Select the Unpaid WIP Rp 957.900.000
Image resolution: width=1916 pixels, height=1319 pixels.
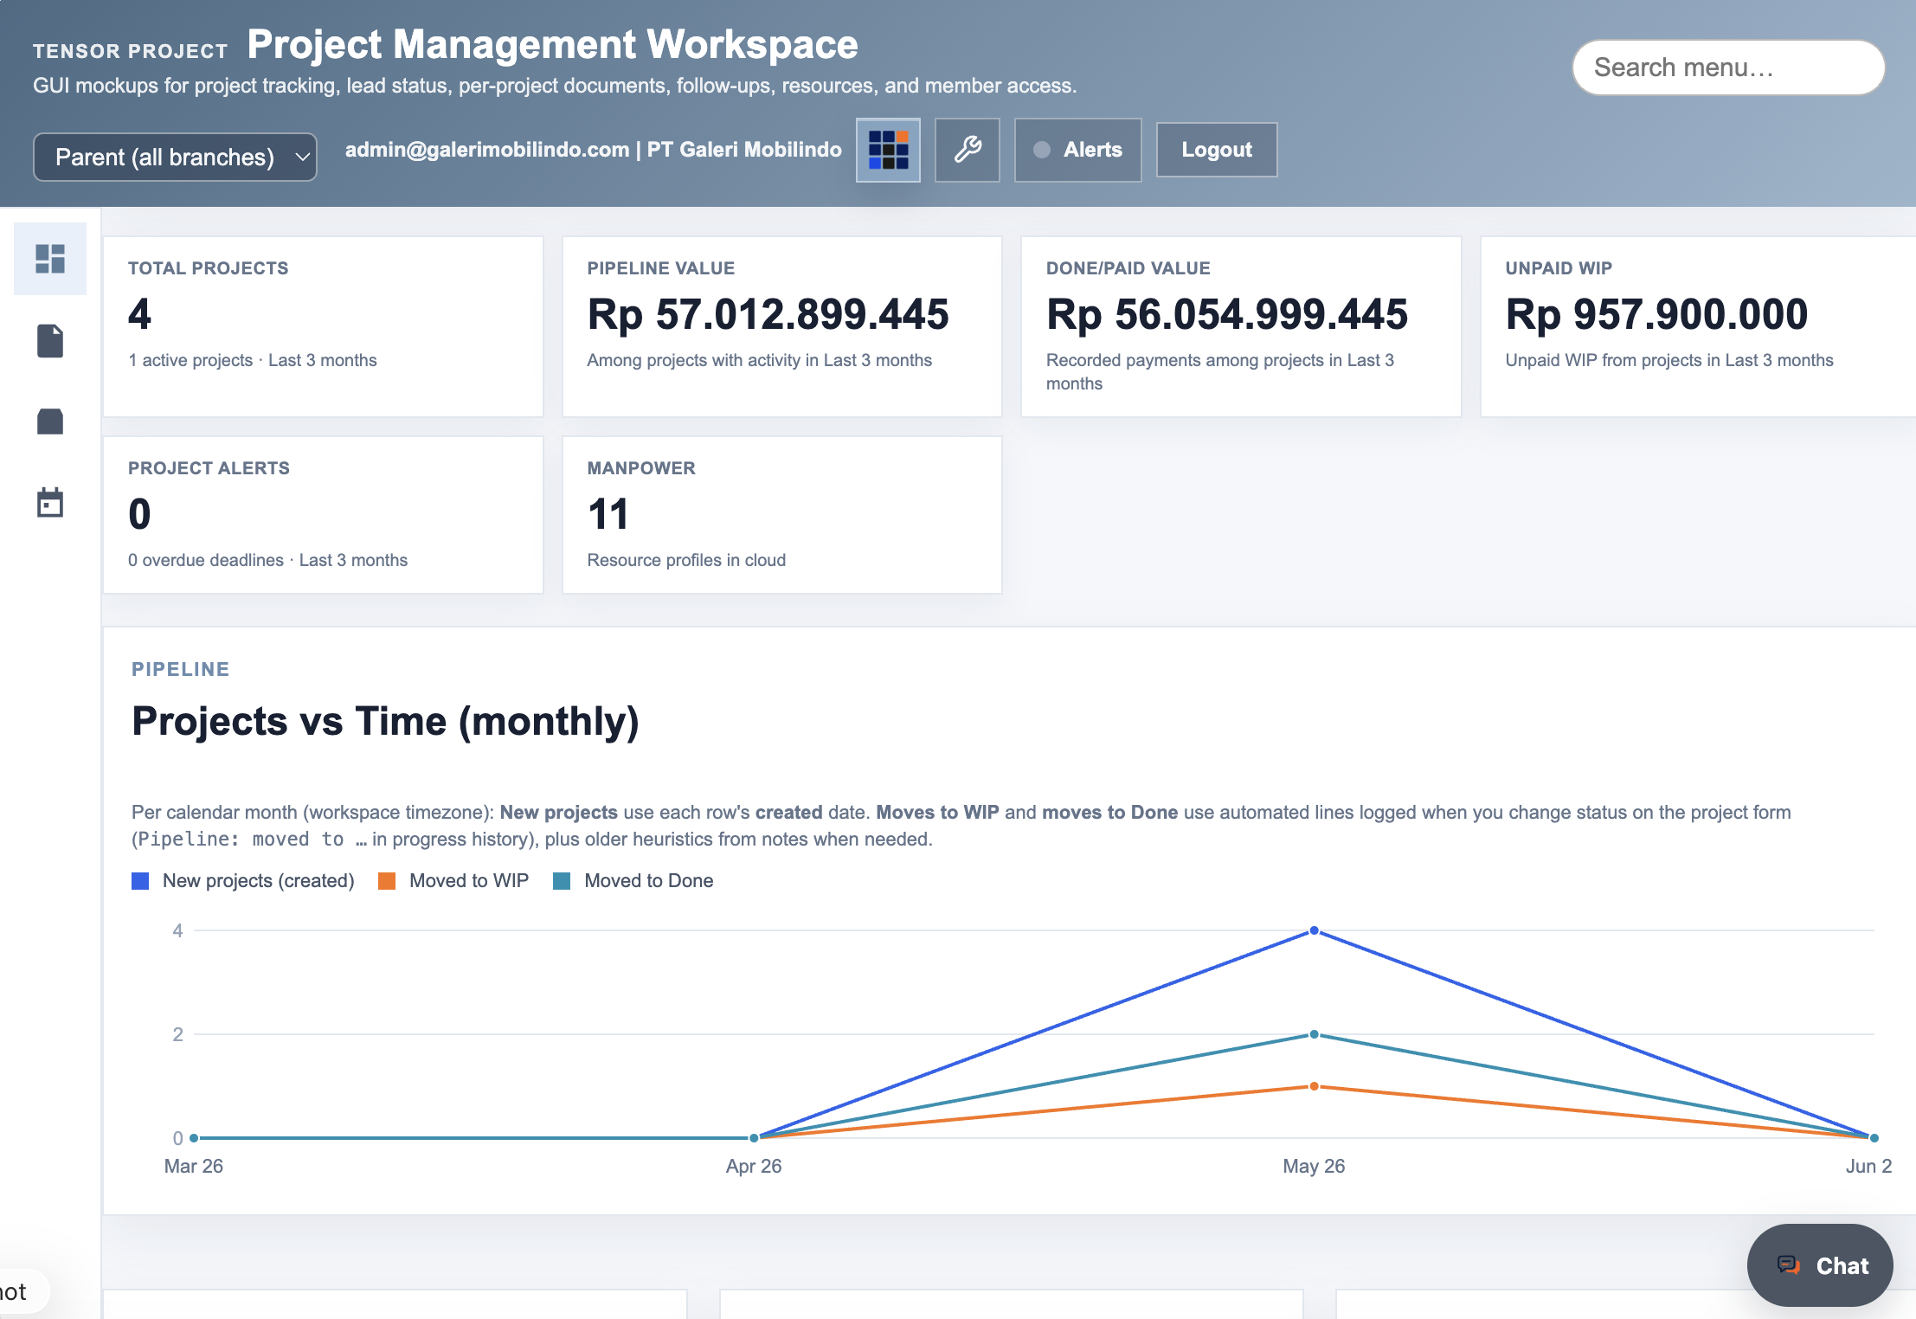click(x=1656, y=314)
